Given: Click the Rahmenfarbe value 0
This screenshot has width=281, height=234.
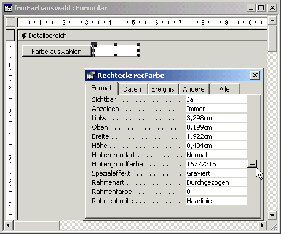Looking at the screenshot, I should tap(216, 192).
